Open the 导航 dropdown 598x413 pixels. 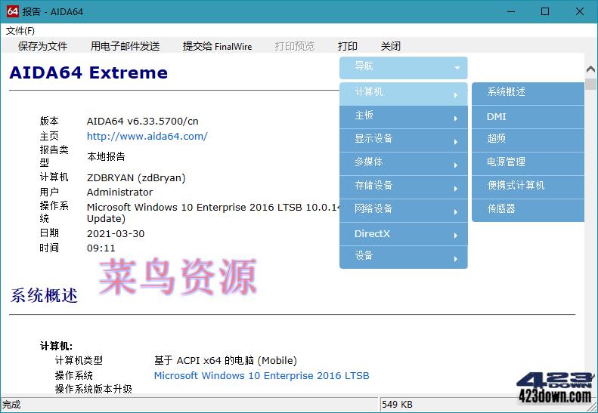404,67
